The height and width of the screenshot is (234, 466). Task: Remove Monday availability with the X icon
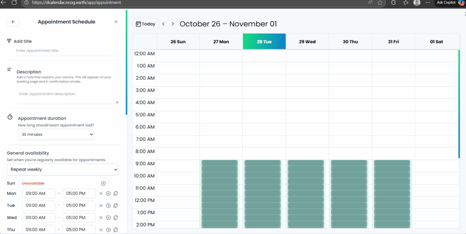point(101,194)
